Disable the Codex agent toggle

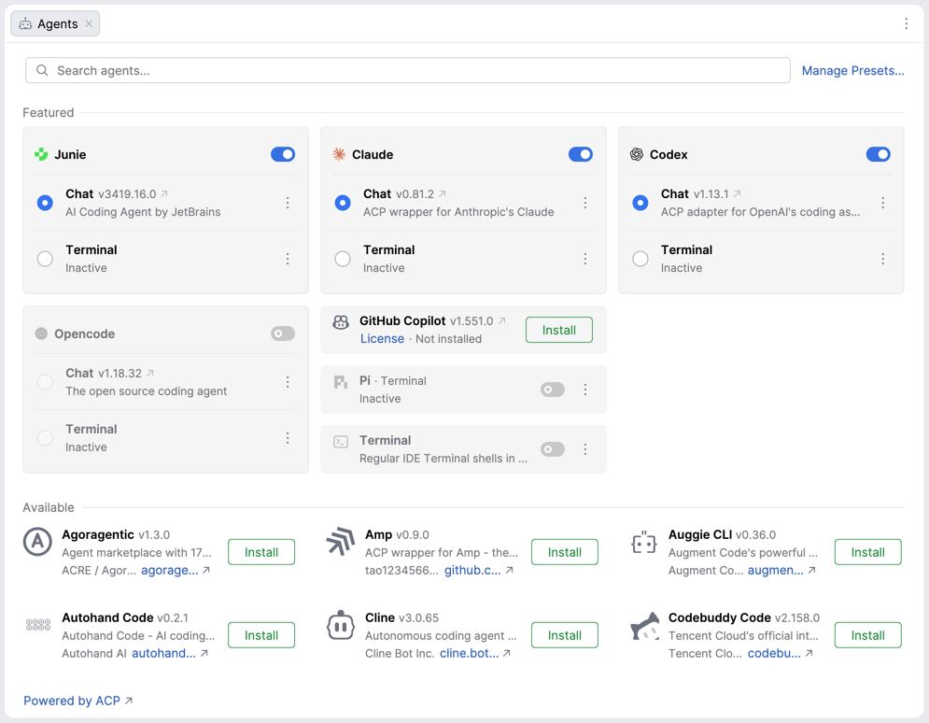[878, 155]
